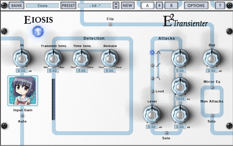Screen dimensions: 233x146
Task: Switch to the B comparison slot
Action: 171,6
